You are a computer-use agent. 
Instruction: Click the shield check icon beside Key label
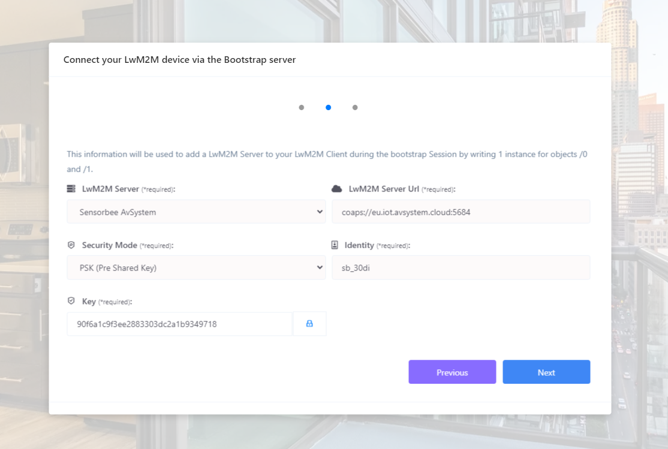[71, 301]
